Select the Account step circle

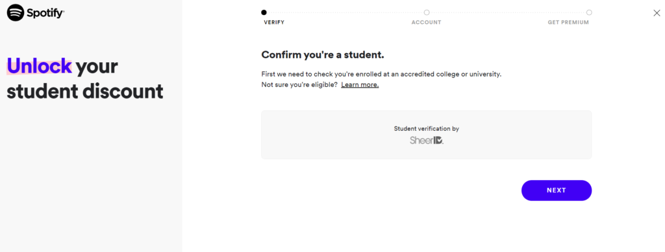[426, 12]
